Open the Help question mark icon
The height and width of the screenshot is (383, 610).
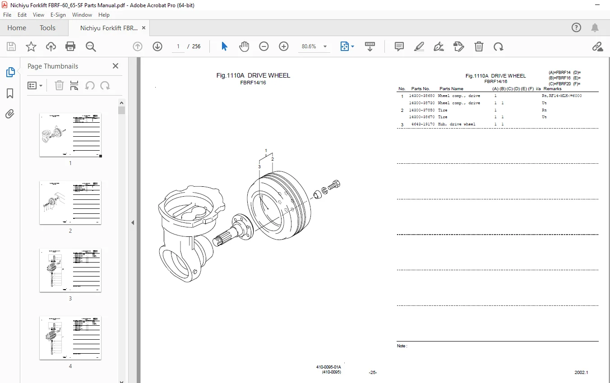pyautogui.click(x=577, y=28)
